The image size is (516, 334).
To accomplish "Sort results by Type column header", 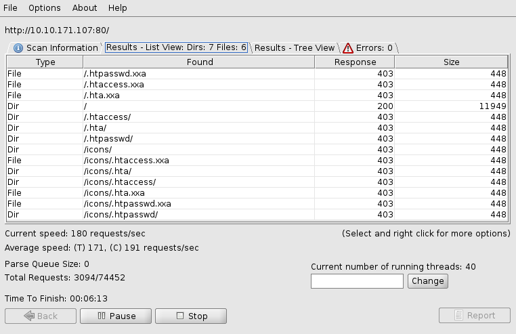I will [45, 62].
